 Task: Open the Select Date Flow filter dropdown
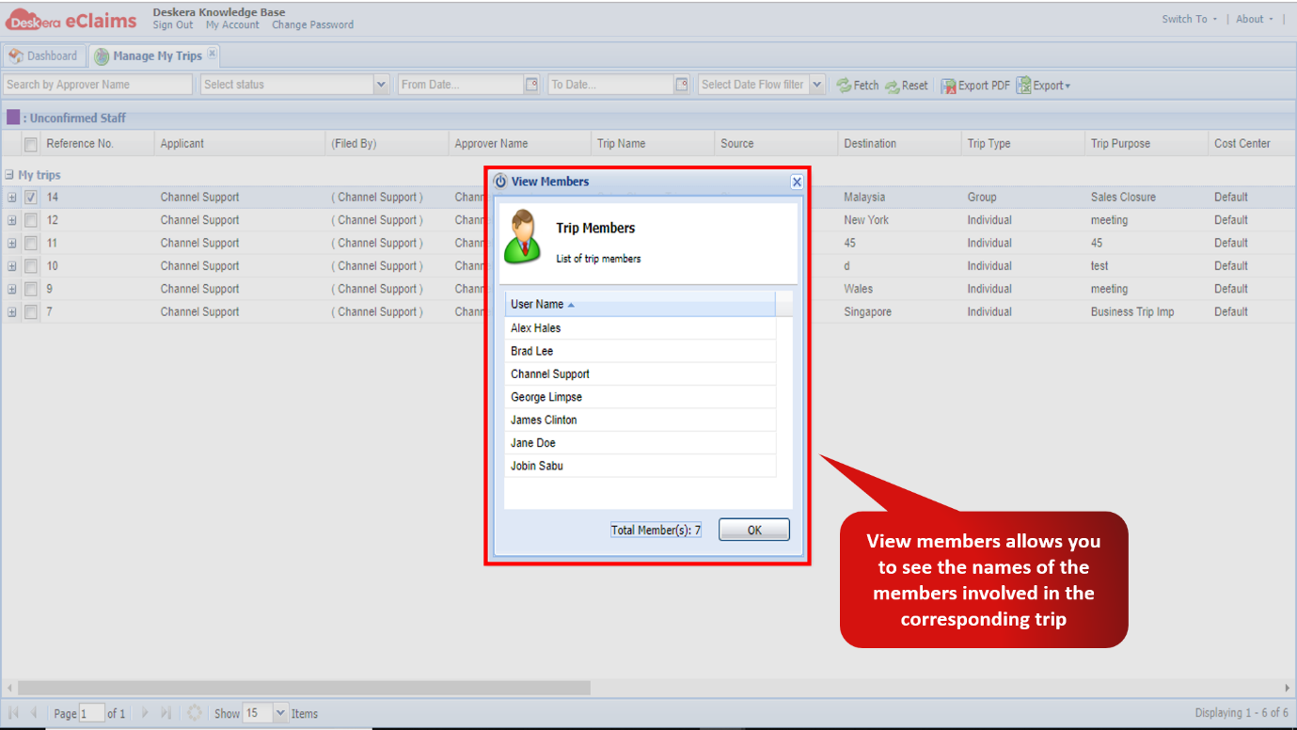(816, 85)
